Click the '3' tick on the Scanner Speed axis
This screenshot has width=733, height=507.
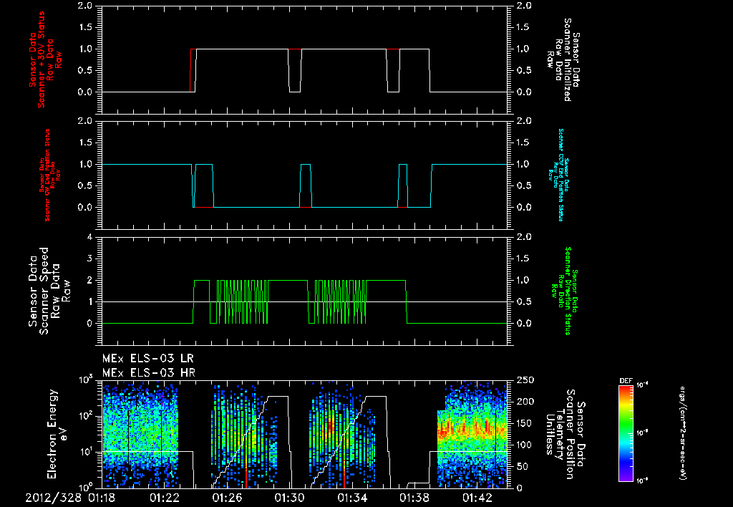(89, 259)
